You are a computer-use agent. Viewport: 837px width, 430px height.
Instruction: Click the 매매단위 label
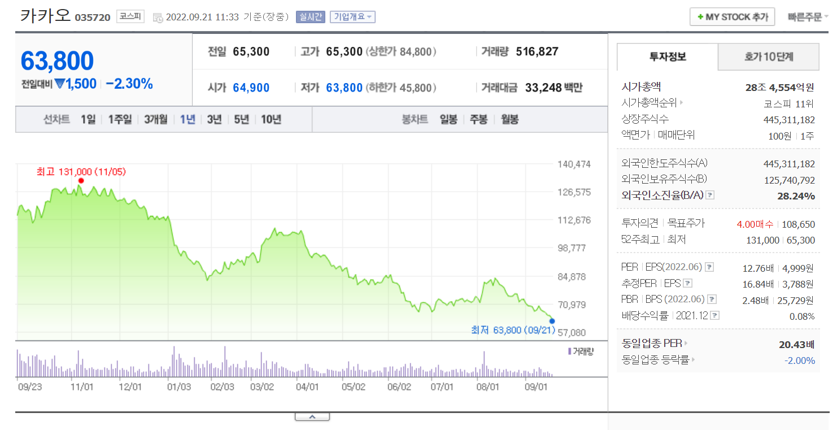[x=677, y=135]
